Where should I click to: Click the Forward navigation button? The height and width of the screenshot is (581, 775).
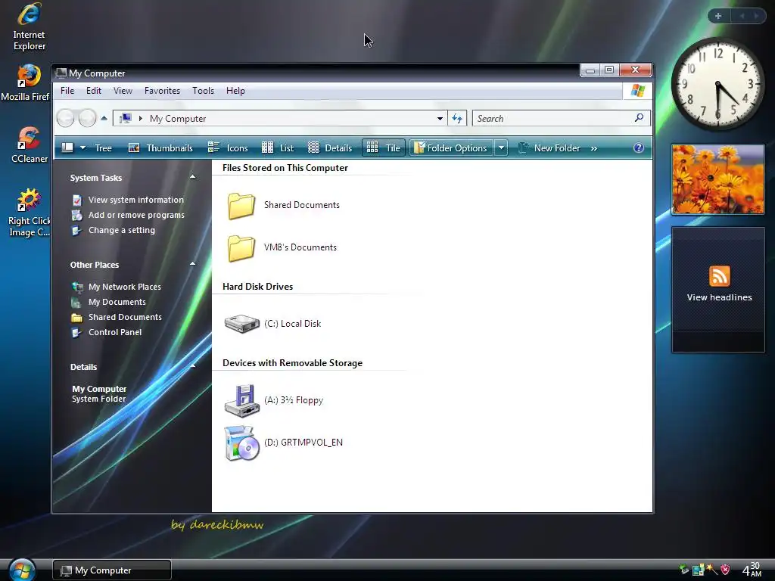point(88,119)
